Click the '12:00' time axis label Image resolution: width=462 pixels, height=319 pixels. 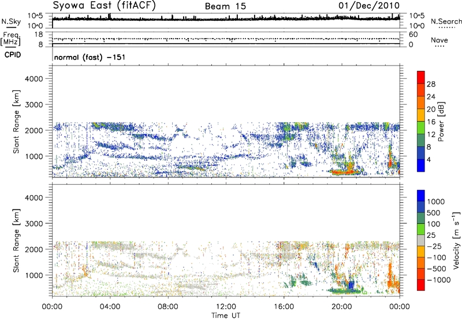tap(226, 307)
